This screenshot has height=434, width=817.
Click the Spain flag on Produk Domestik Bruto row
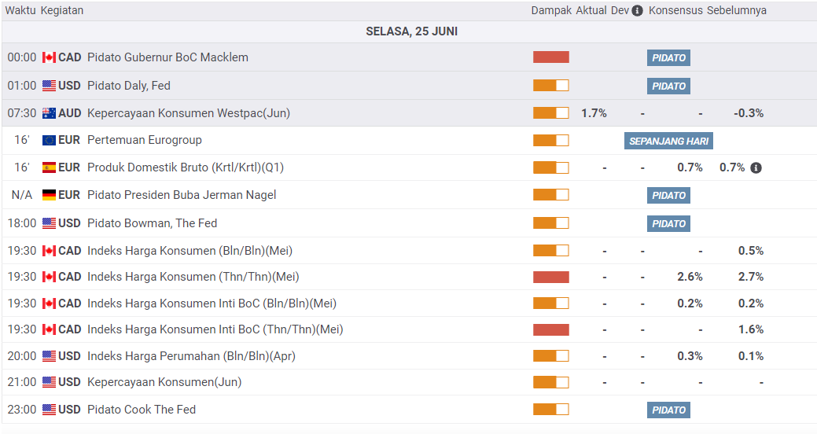tap(49, 167)
